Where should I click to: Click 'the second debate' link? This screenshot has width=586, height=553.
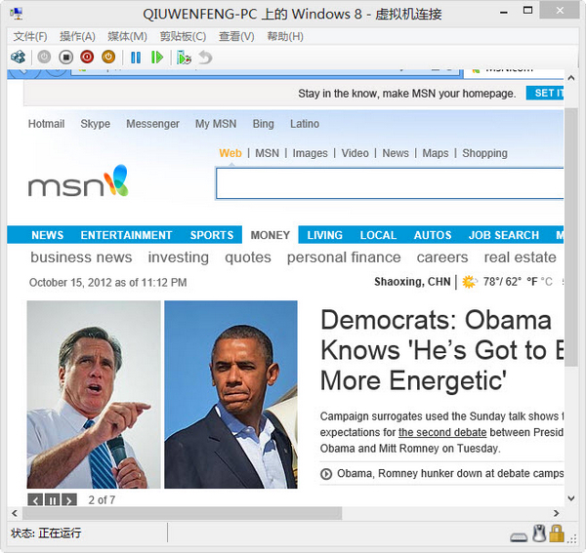(441, 432)
